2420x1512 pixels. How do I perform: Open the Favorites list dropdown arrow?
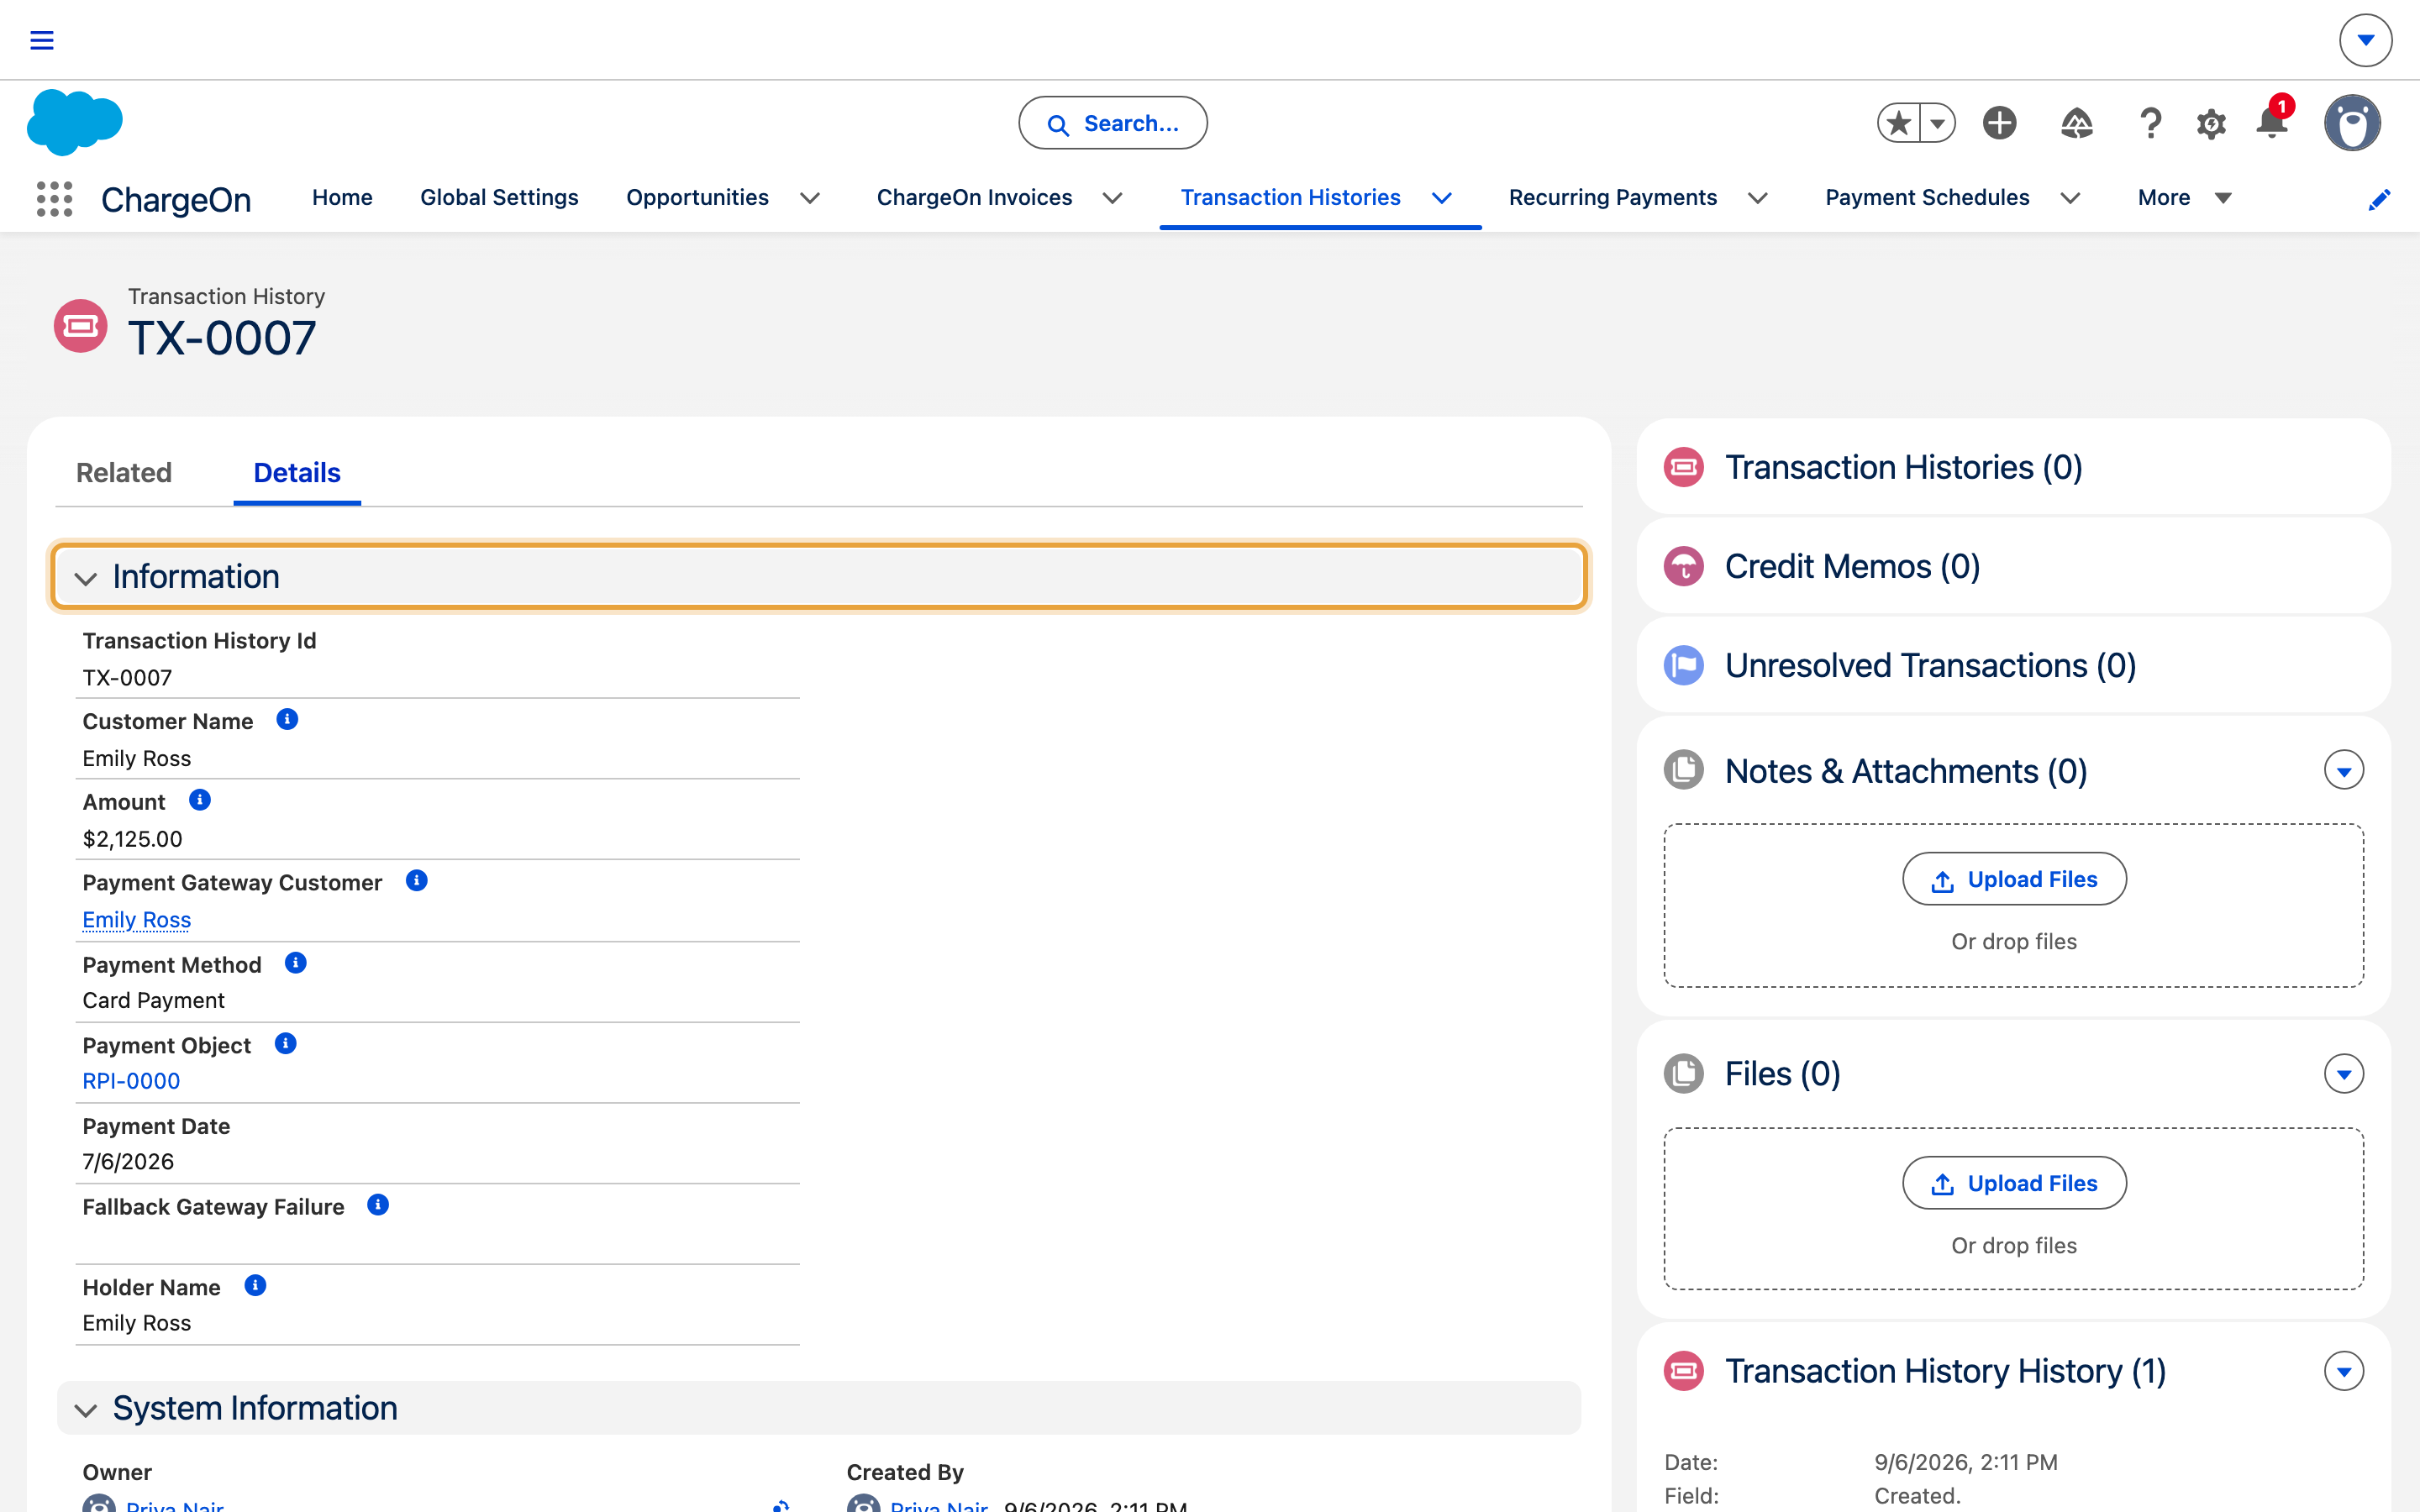click(x=1938, y=123)
